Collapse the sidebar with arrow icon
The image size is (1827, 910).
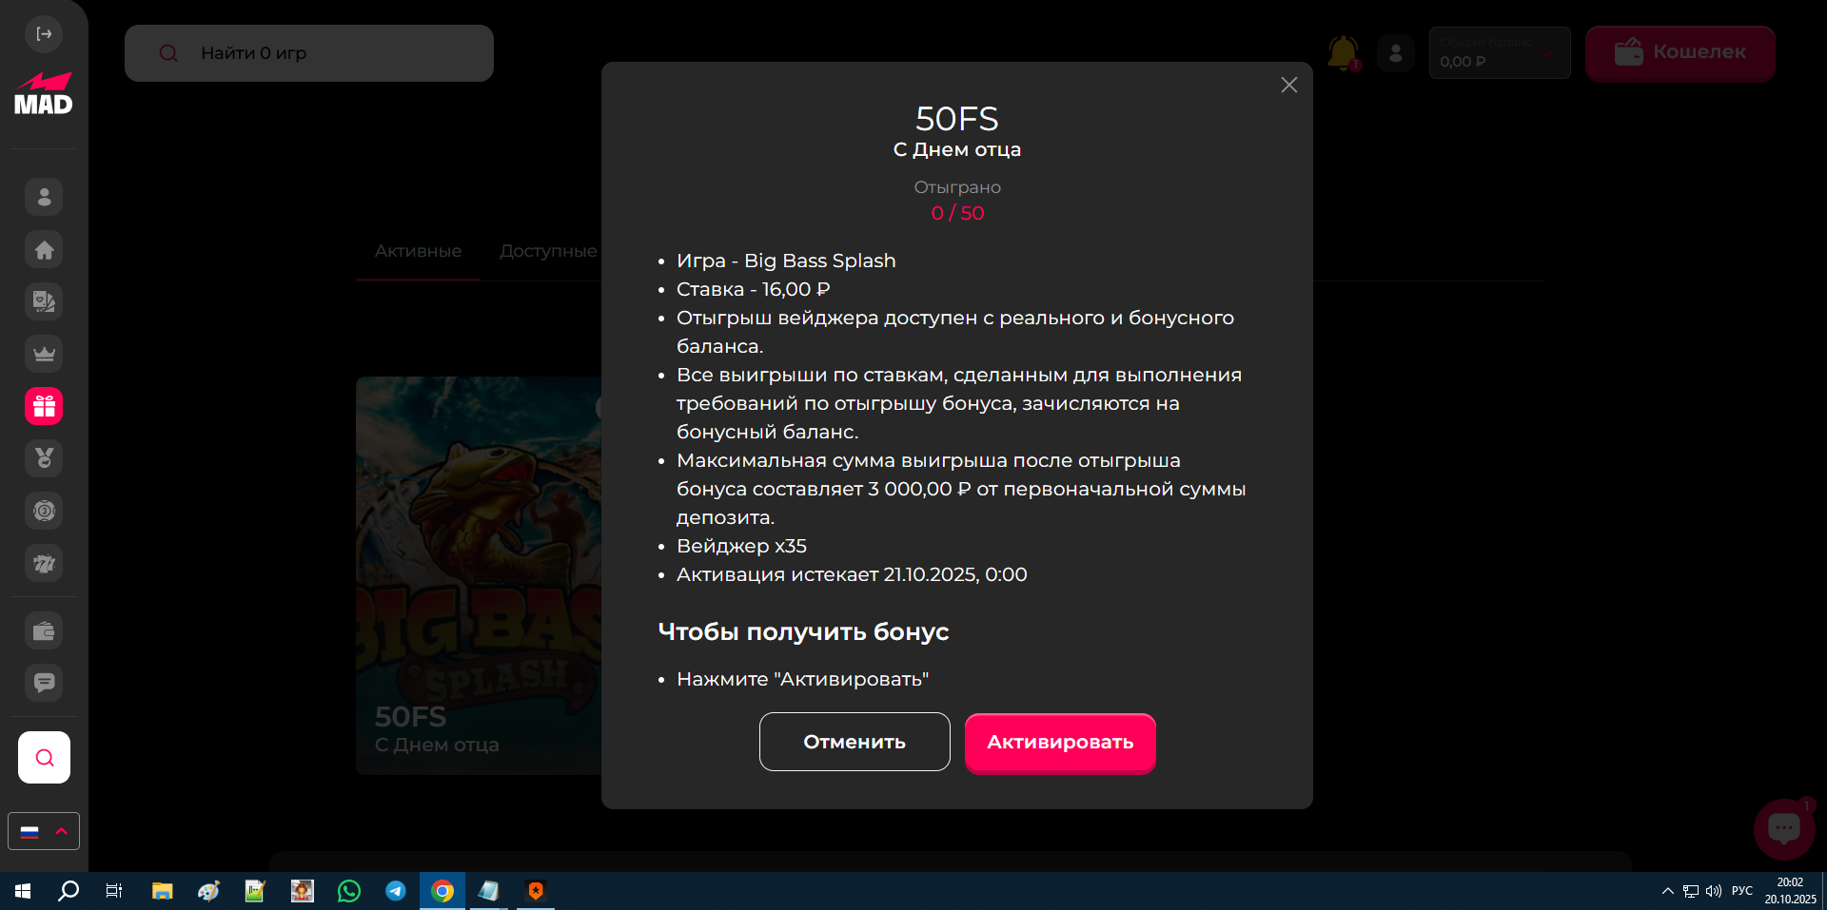click(x=44, y=34)
